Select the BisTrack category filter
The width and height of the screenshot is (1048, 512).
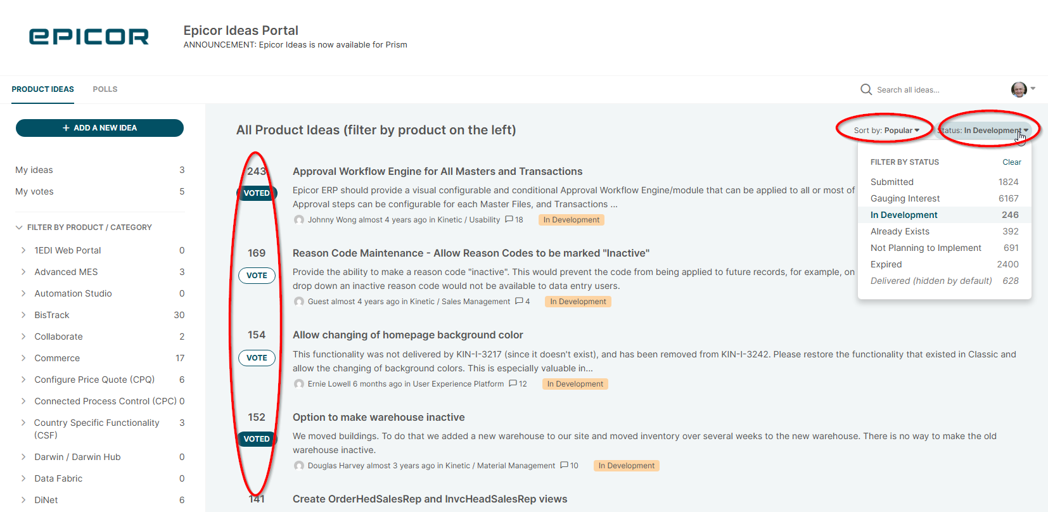[x=52, y=315]
